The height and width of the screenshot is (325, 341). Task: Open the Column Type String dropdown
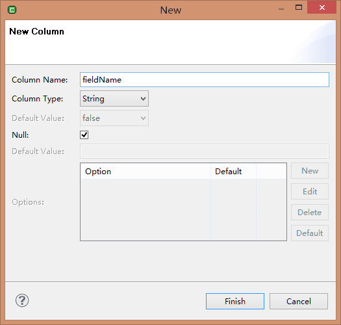(114, 99)
